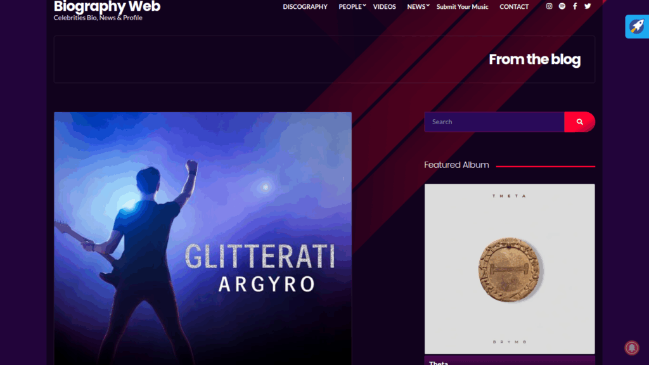This screenshot has height=365, width=649.
Task: Open the VIDEOS menu item
Action: [384, 6]
